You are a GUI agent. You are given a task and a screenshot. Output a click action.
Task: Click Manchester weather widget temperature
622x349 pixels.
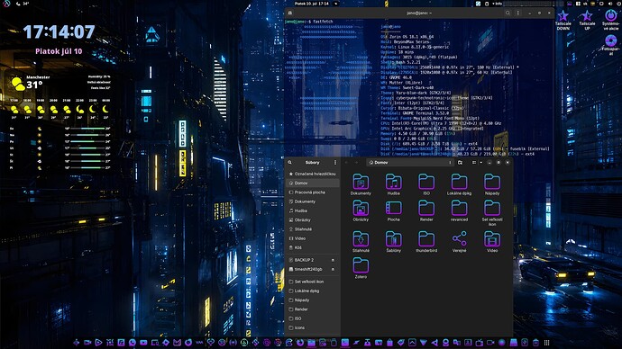click(34, 85)
